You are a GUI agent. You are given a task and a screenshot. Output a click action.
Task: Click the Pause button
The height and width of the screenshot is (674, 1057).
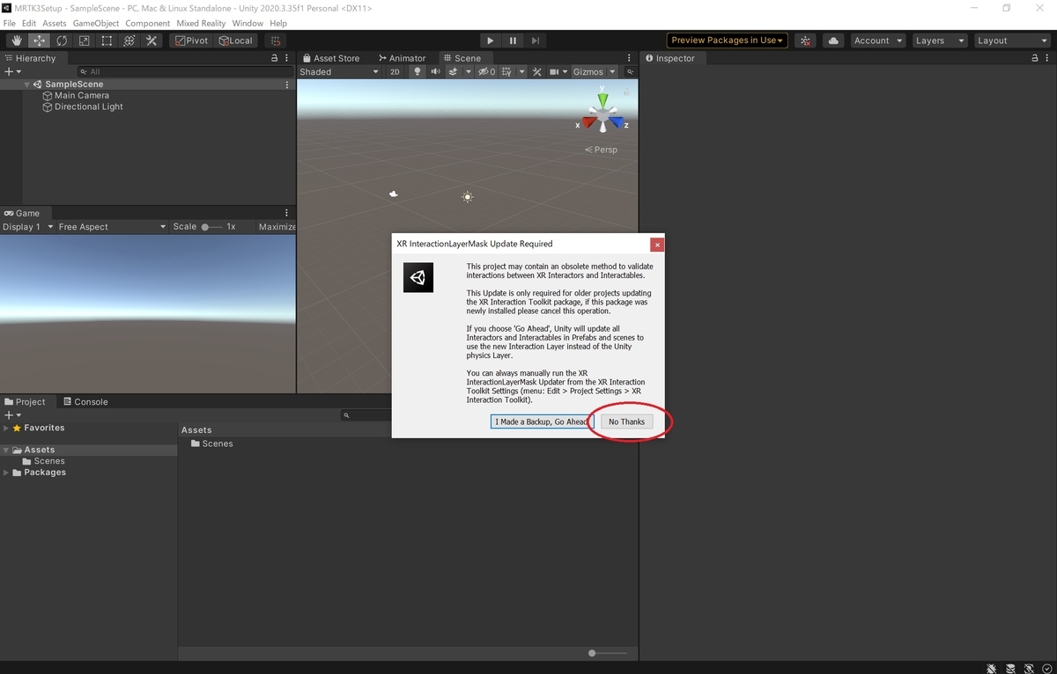click(x=513, y=40)
